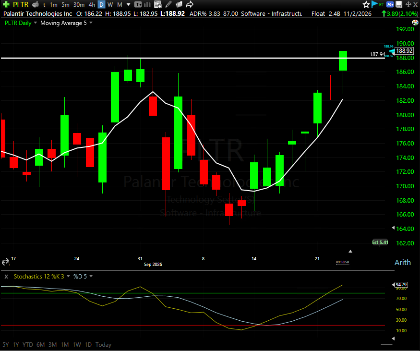420x351 pixels.
Task: Click the add-to-watchlist grid plus icon
Action: 158,4
